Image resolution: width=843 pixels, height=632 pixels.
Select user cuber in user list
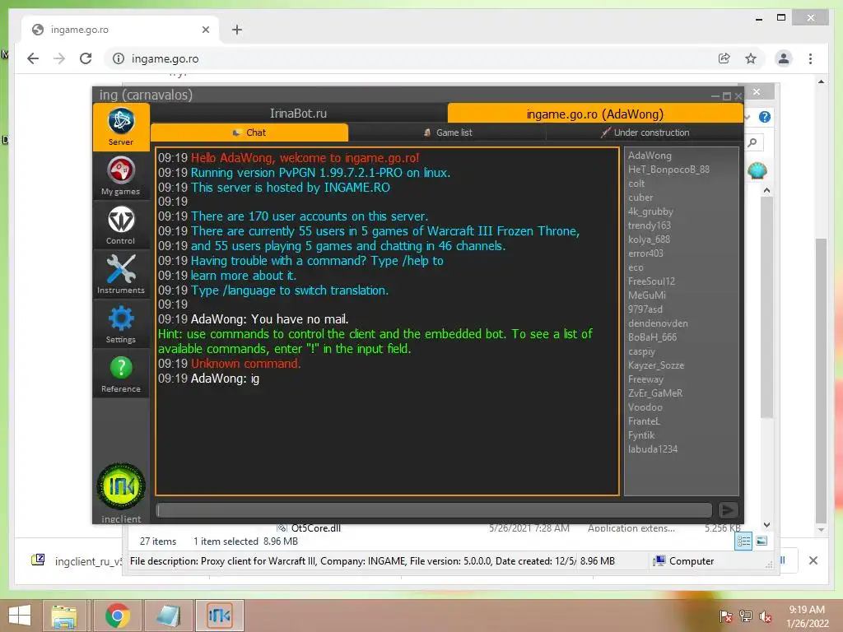point(640,197)
